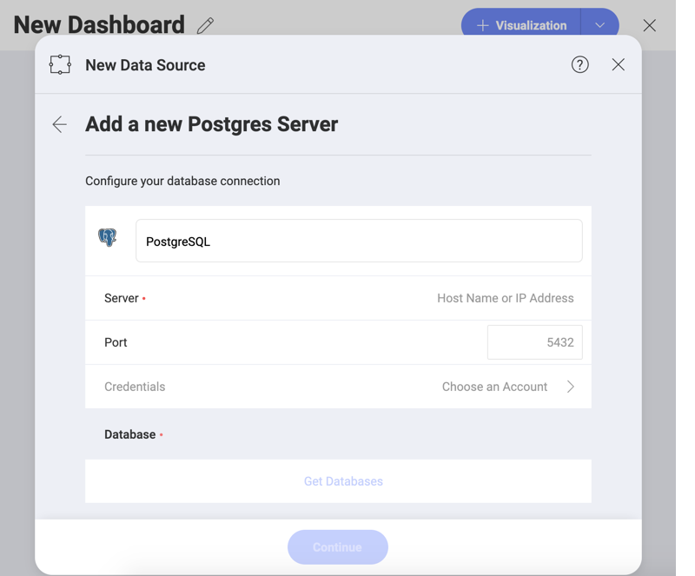Click the PostgreSQL elephant logo
Screen dimensions: 695x576
point(108,238)
